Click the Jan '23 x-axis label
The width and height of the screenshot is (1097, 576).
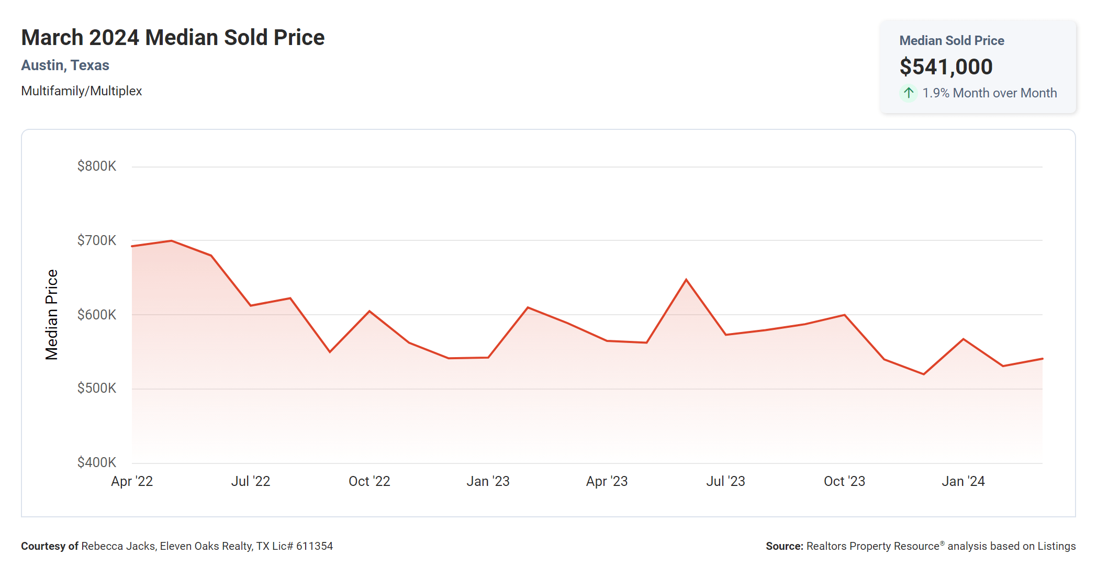[x=488, y=481]
